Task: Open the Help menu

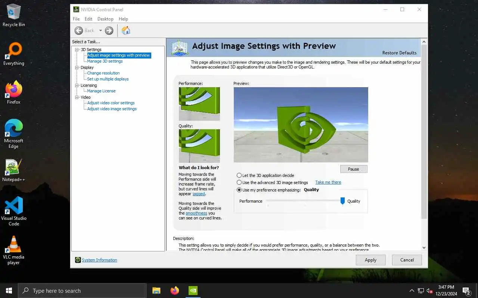Action: (x=123, y=19)
